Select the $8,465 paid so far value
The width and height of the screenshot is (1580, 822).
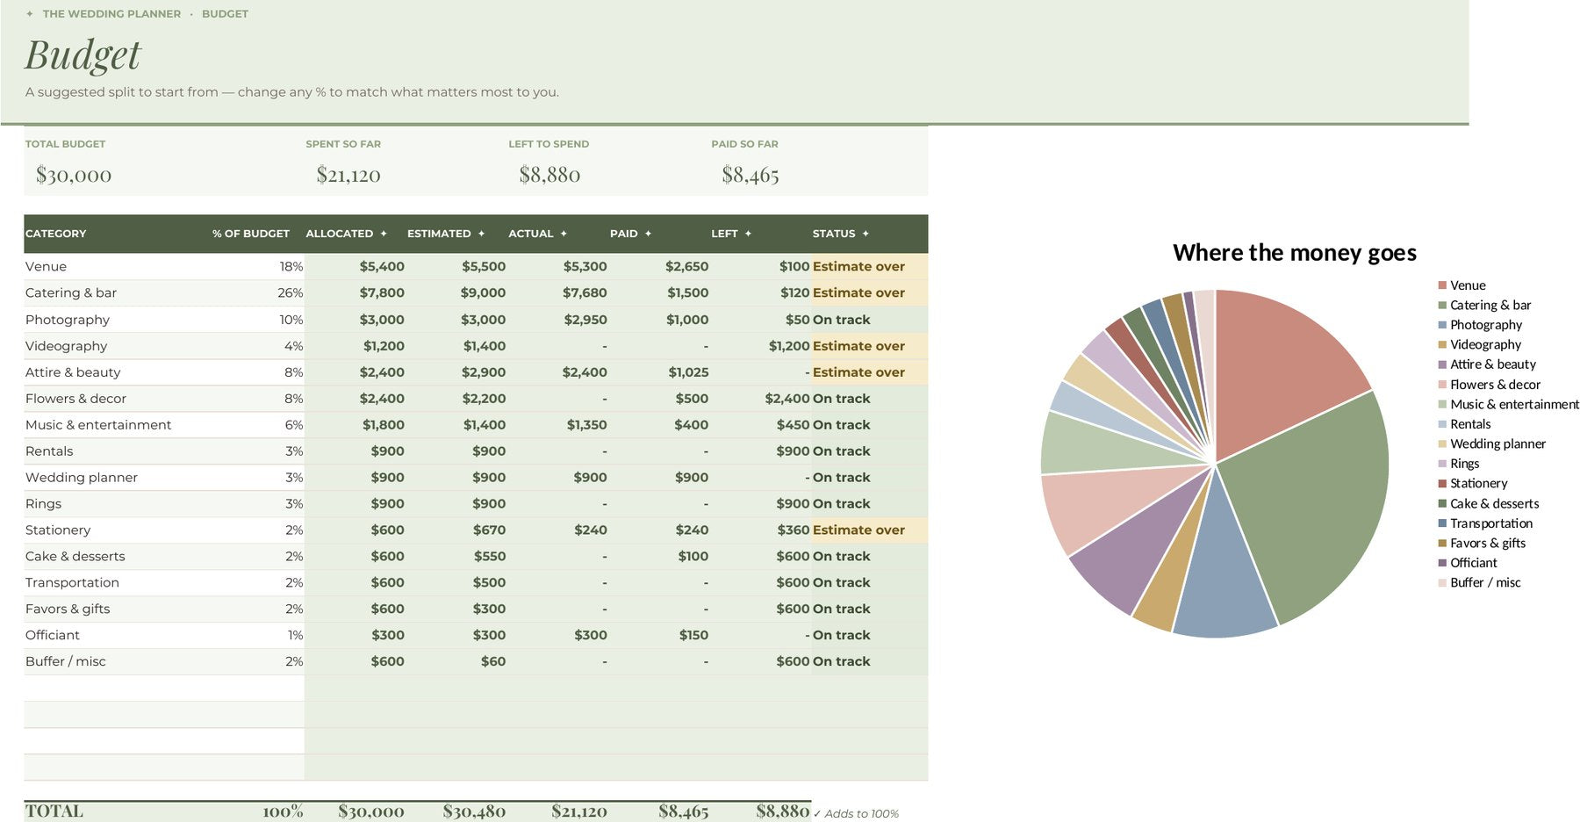point(750,175)
